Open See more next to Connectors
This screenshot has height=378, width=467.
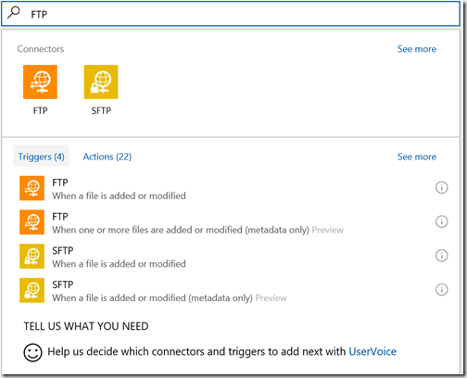tap(417, 49)
